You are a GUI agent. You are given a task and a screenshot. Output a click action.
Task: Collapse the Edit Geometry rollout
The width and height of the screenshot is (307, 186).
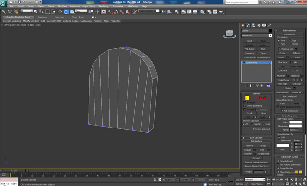290,30
